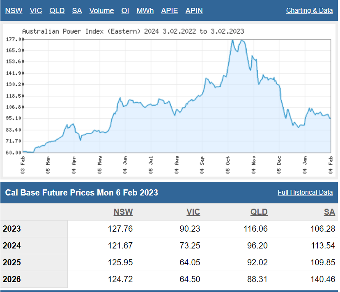The width and height of the screenshot is (340, 292).
Task: Select the 2023 row label
Action: 12,229
